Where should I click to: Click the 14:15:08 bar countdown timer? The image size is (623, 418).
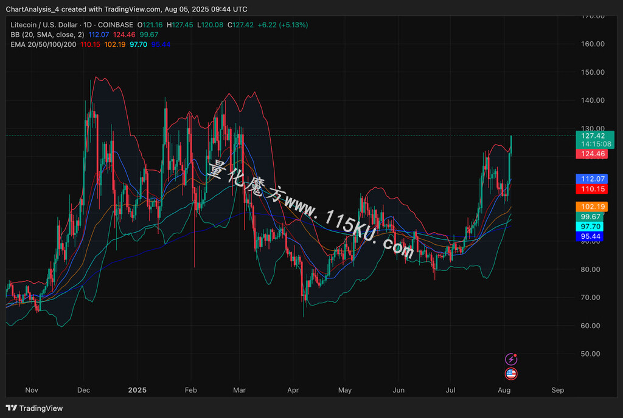click(596, 145)
